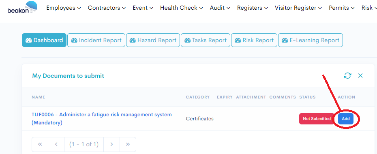The width and height of the screenshot is (377, 154).
Task: Open the Risk menu
Action: [x=369, y=8]
